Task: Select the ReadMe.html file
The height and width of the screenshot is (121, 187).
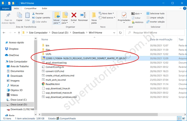Action: click(53, 84)
